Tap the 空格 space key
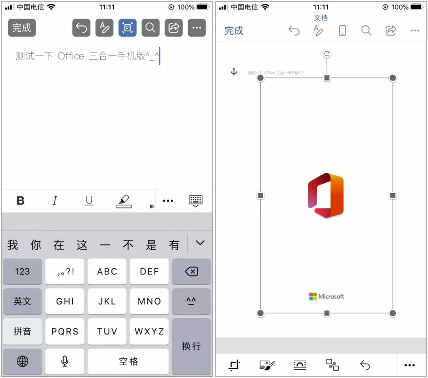The image size is (428, 378). 128,361
